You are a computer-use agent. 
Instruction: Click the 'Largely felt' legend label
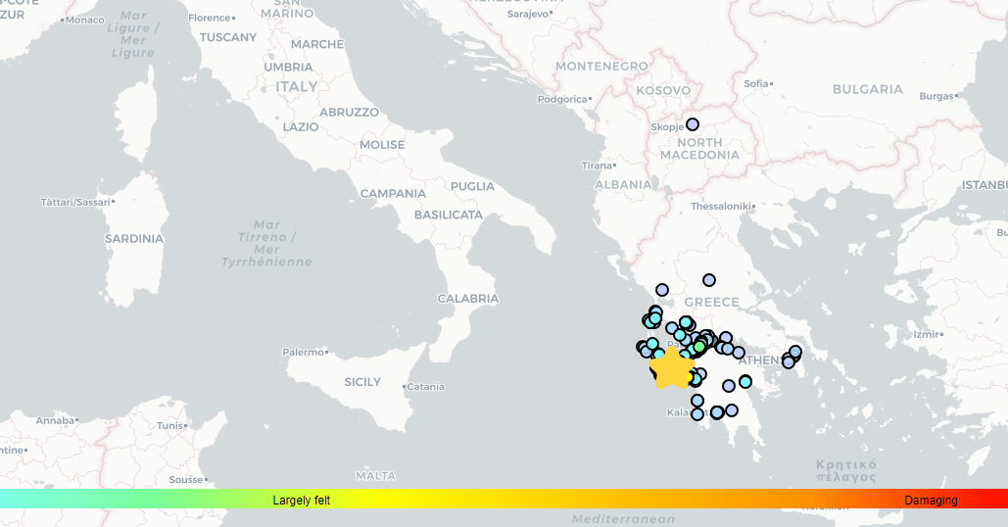tap(301, 501)
